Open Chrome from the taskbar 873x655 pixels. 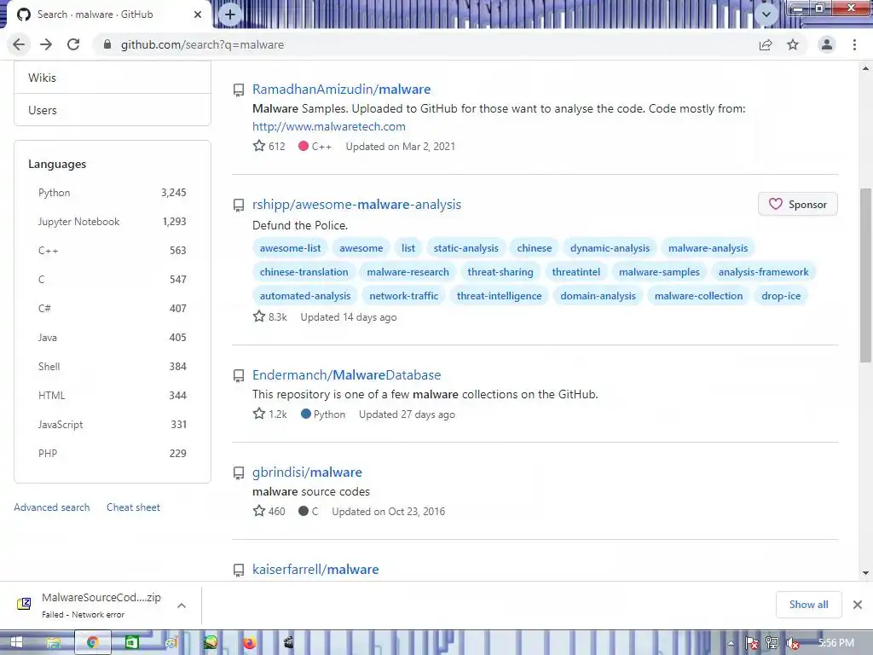coord(92,643)
